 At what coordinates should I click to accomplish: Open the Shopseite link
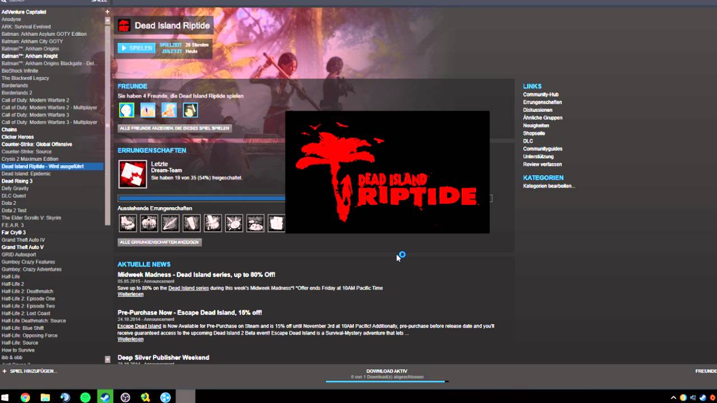click(534, 134)
